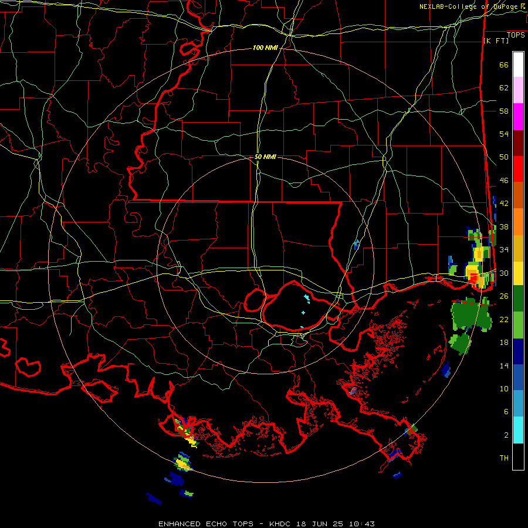Click the "22" legend value
Screen dimensions: 528x528
(504, 320)
